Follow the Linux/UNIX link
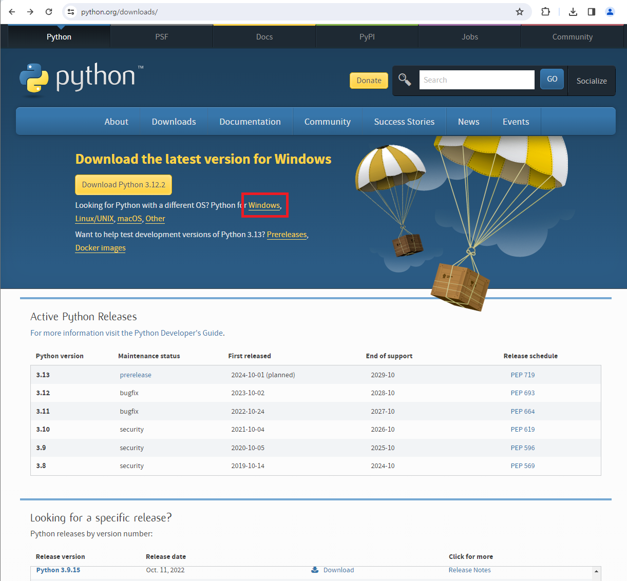Screen dimensions: 627x581 click(x=94, y=219)
